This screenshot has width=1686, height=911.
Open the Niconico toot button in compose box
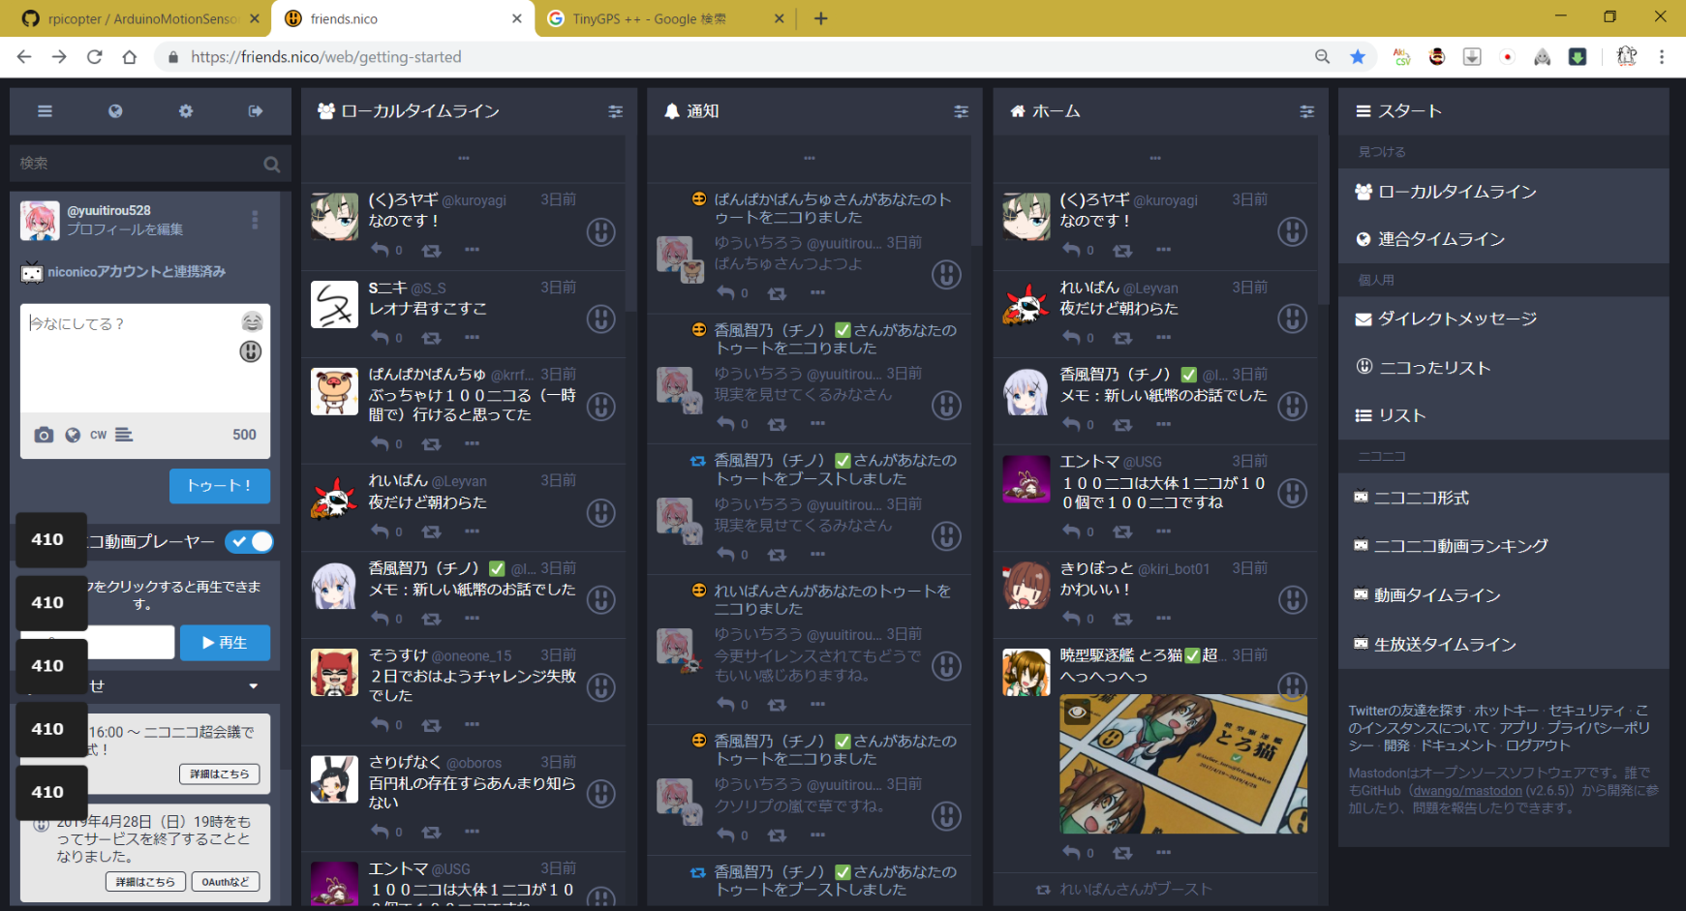coord(251,351)
